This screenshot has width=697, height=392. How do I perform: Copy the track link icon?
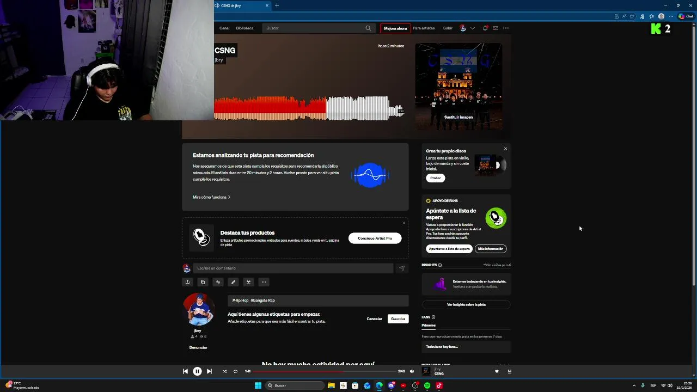[x=203, y=282]
